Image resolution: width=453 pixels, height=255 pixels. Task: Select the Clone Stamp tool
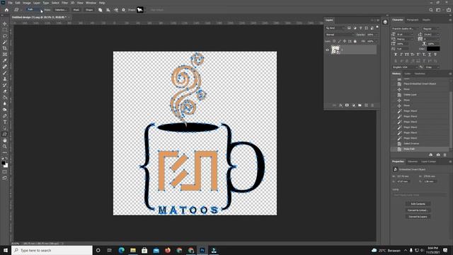5,79
